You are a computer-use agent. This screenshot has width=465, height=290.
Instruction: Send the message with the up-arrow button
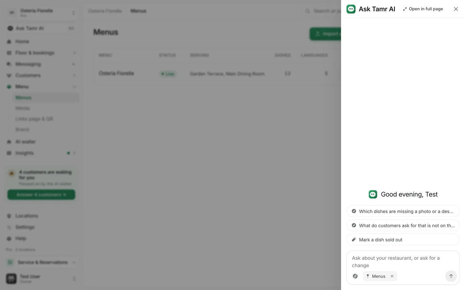tap(451, 276)
